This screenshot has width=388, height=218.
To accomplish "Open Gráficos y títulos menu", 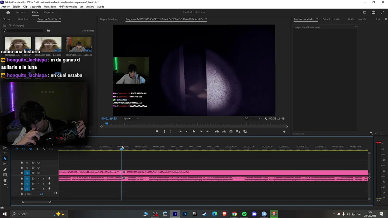I will pyautogui.click(x=68, y=7).
